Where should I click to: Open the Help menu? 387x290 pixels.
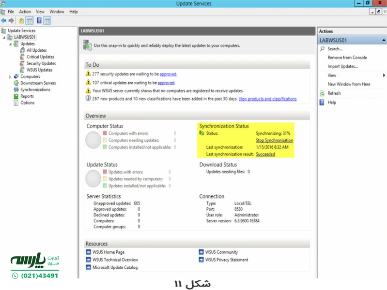(x=73, y=12)
